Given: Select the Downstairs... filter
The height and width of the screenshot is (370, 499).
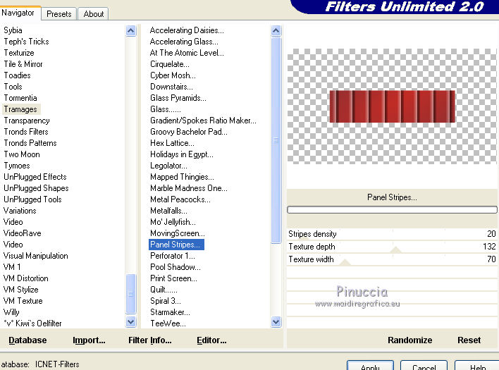Looking at the screenshot, I should coord(171,87).
